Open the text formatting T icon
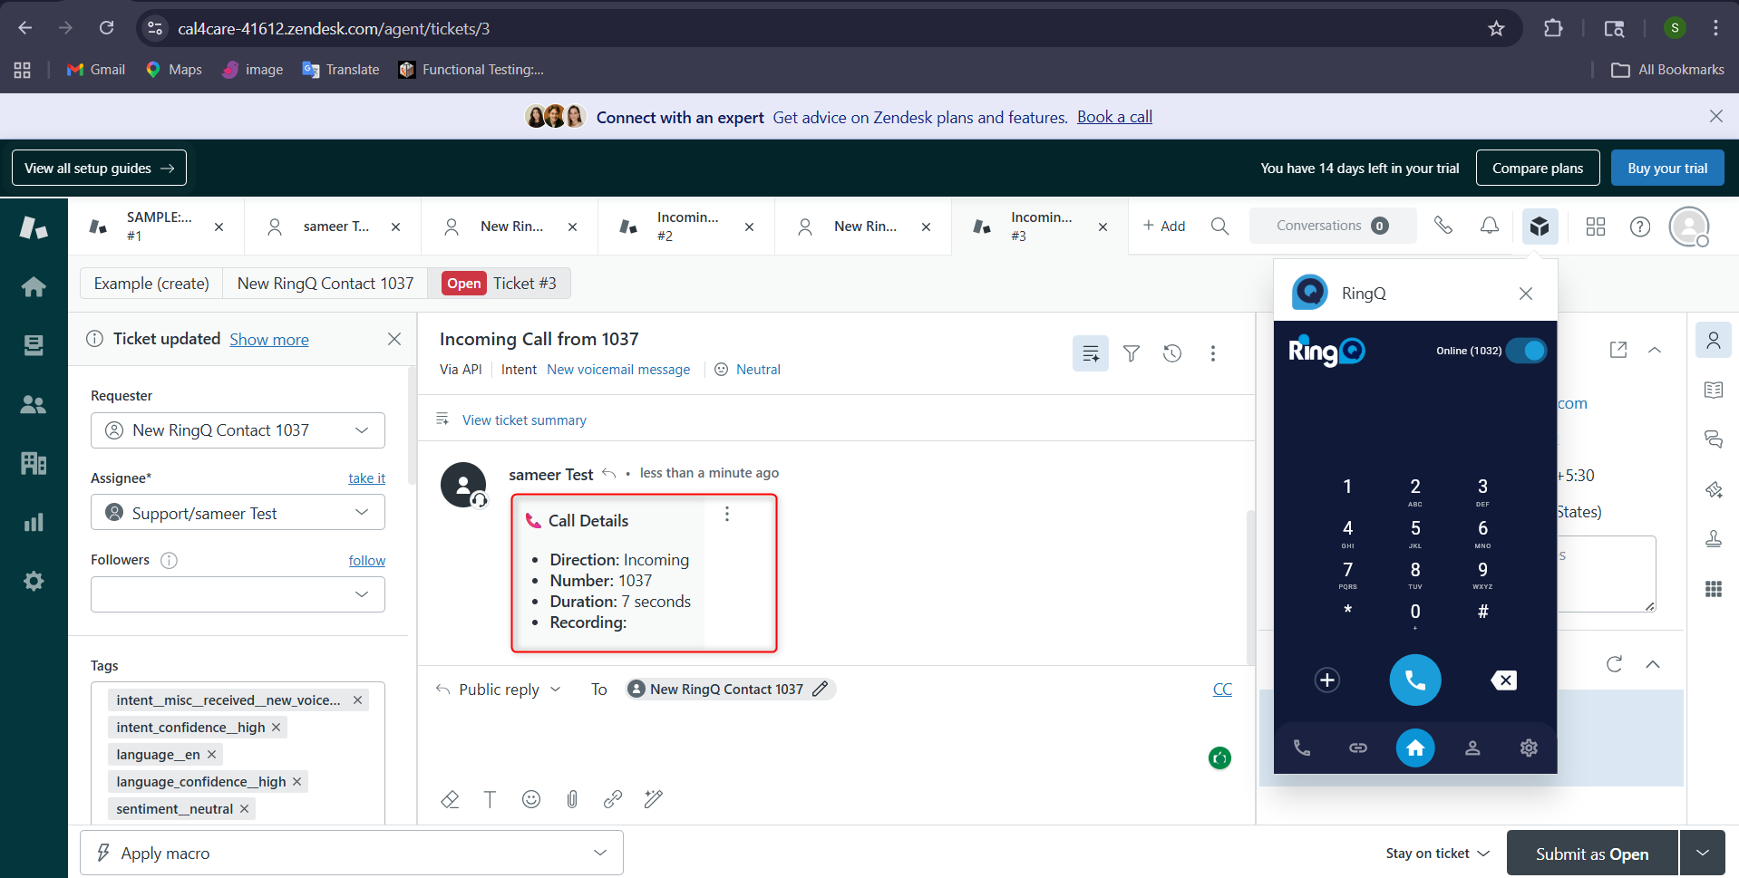This screenshot has width=1739, height=878. [490, 799]
